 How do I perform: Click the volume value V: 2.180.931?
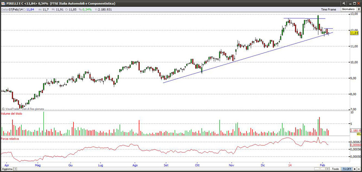(x=104, y=9)
